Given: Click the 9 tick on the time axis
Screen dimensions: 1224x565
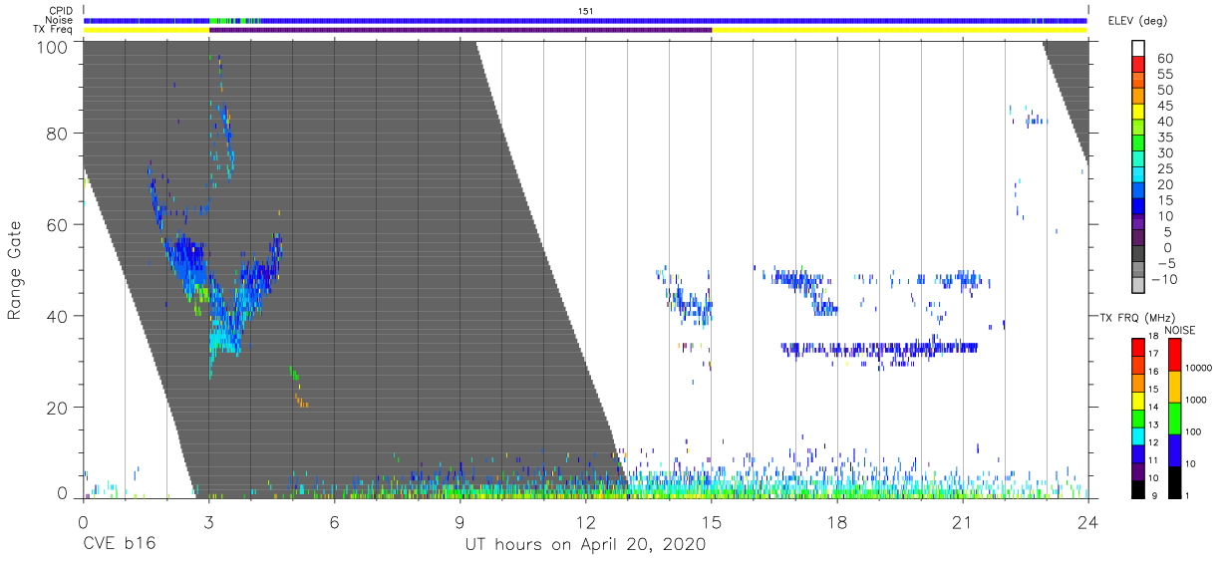Looking at the screenshot, I should click(459, 521).
